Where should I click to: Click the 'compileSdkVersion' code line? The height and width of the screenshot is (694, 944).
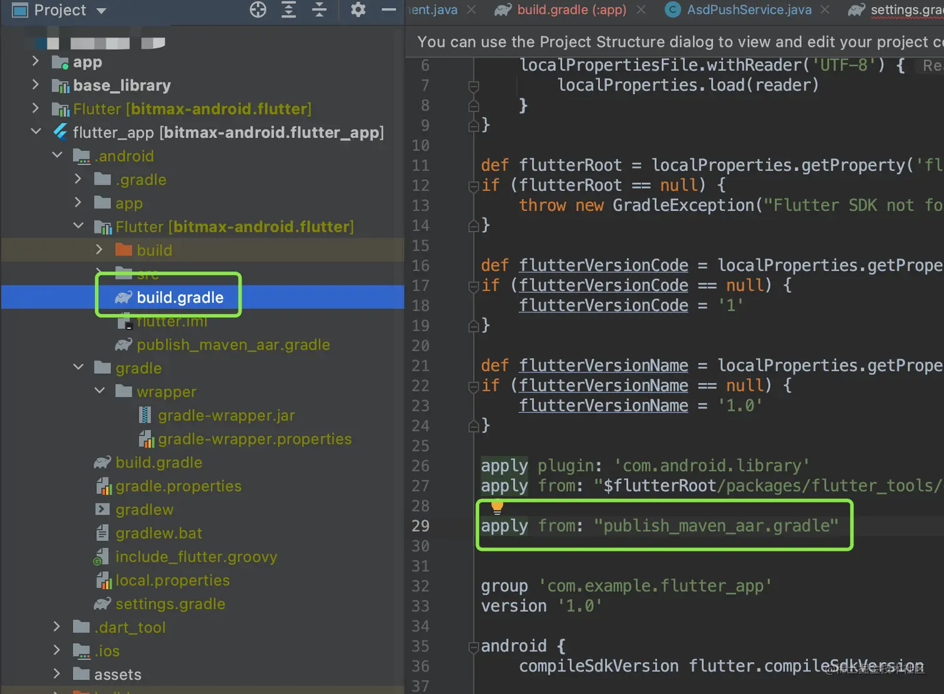tap(721, 667)
